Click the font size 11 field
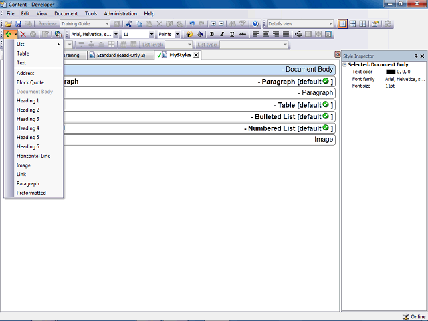The image size is (428, 321). pos(135,34)
